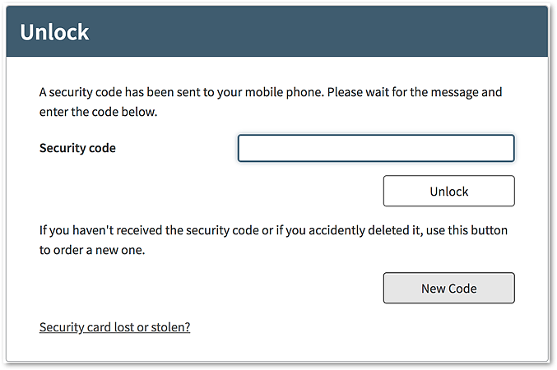The image size is (557, 370).
Task: Click the dark blue Unlock header bar
Action: 329,33
